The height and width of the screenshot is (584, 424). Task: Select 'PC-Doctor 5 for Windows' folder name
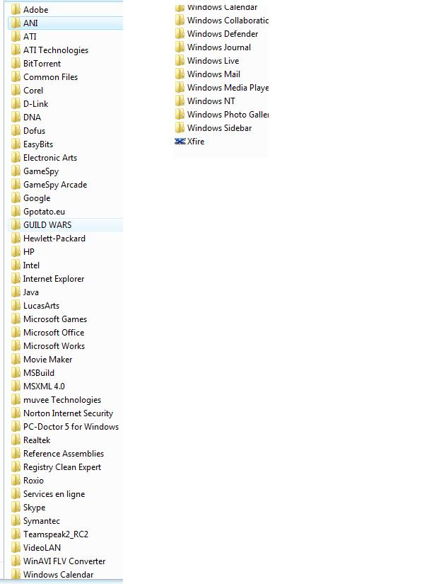(x=71, y=426)
